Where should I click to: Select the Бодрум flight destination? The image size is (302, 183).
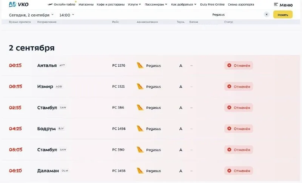46,129
